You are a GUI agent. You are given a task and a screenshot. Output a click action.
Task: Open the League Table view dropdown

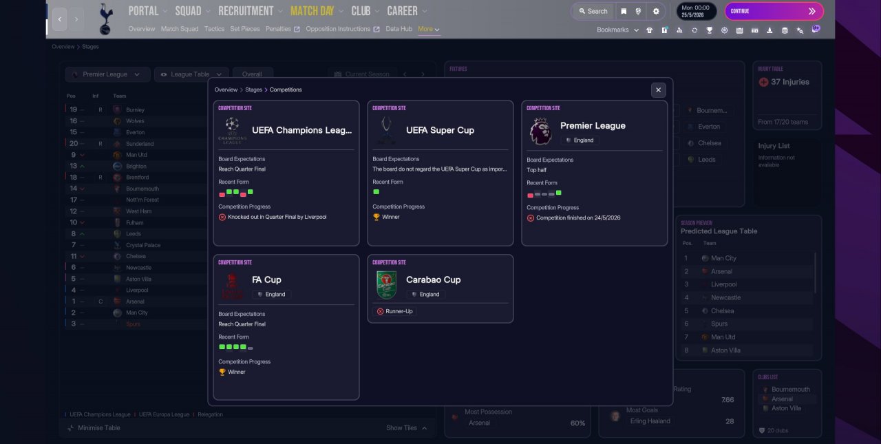191,74
